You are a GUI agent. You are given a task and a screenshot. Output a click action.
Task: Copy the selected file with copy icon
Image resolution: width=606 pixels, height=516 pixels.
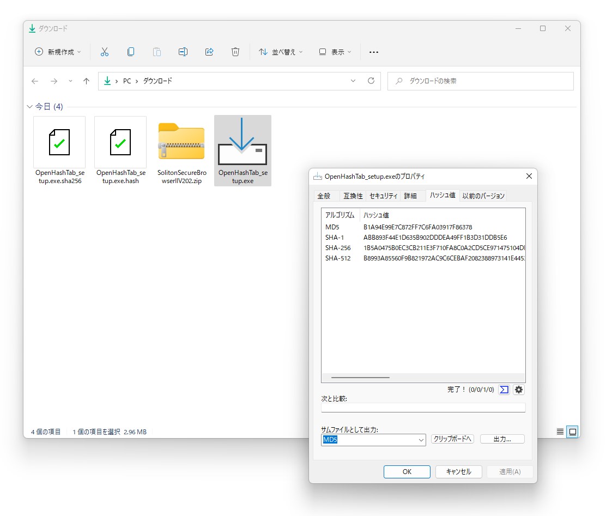pyautogui.click(x=131, y=51)
